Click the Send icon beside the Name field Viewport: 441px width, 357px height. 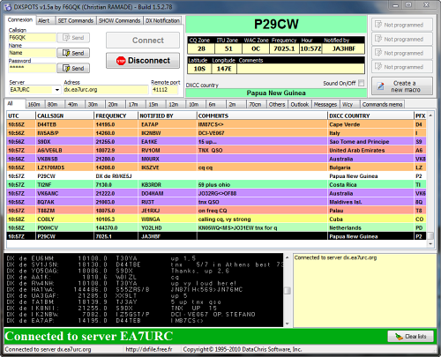point(66,53)
